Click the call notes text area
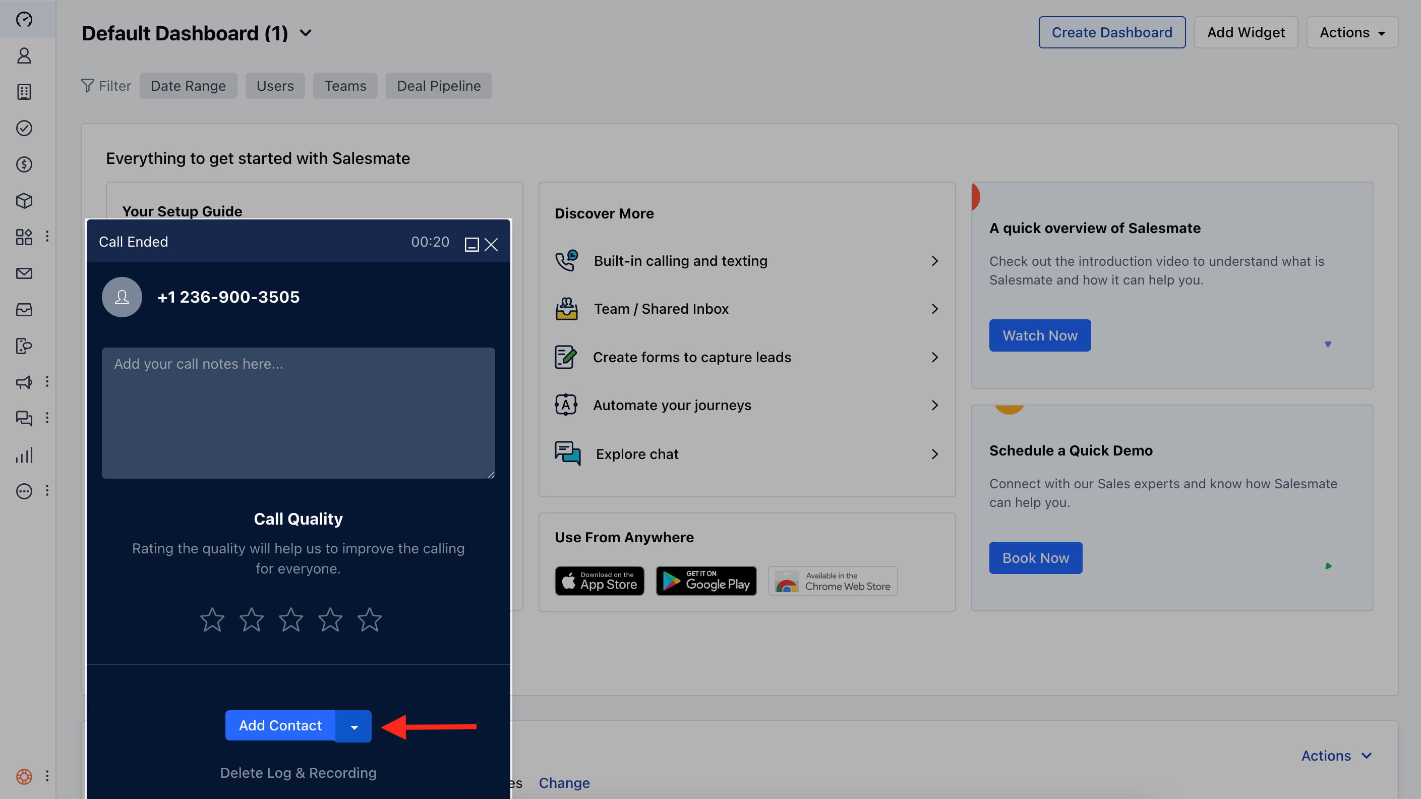The image size is (1421, 799). coord(298,413)
